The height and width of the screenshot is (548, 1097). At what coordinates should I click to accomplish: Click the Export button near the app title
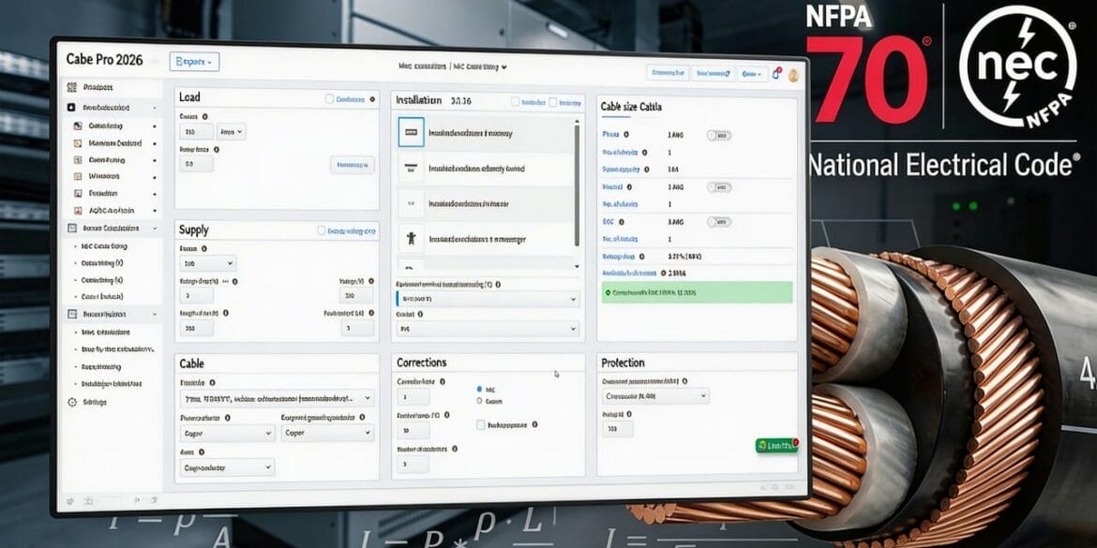(195, 62)
